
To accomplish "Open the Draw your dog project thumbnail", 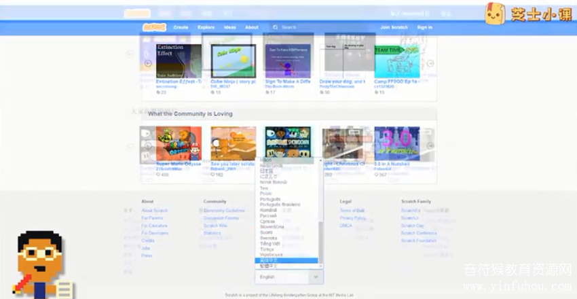I will 343,60.
